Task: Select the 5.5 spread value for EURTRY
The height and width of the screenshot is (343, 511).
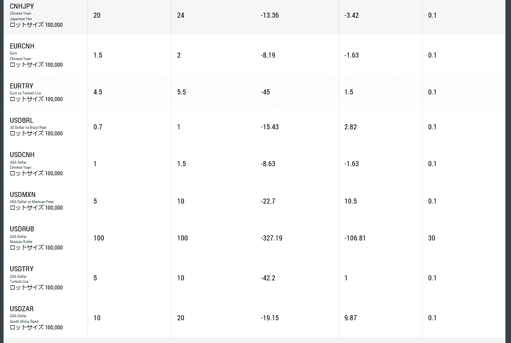Action: pyautogui.click(x=182, y=92)
